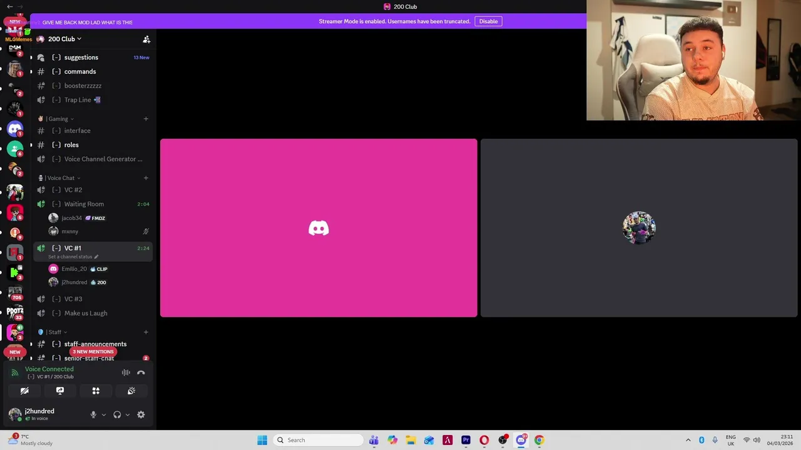Click Voice Connected status text

tap(49, 369)
